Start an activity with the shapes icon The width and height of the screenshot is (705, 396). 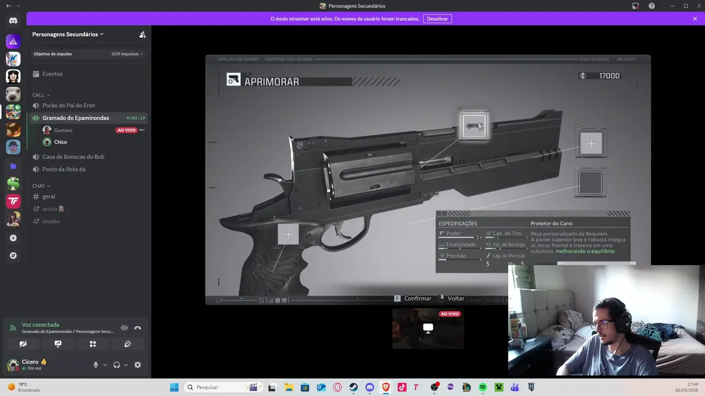(x=93, y=344)
